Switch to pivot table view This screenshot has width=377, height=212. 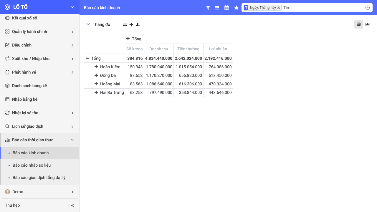[x=359, y=24]
